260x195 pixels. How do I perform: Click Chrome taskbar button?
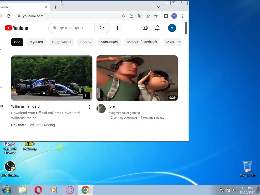(x=86, y=190)
